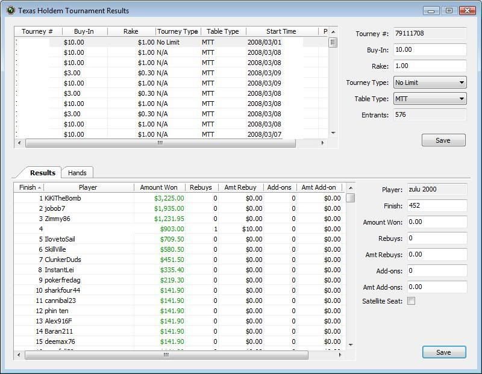The image size is (482, 374).
Task: Click the app icon in title bar
Action: [10, 10]
